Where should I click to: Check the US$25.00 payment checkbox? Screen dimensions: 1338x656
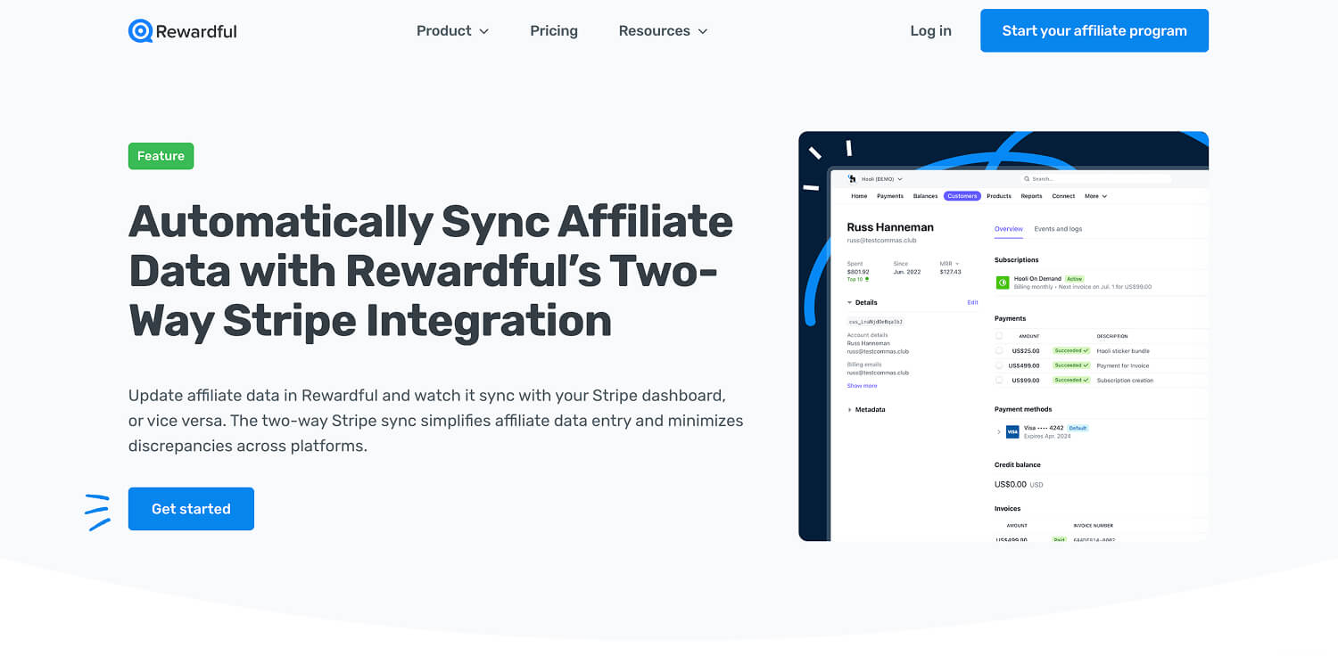[999, 351]
